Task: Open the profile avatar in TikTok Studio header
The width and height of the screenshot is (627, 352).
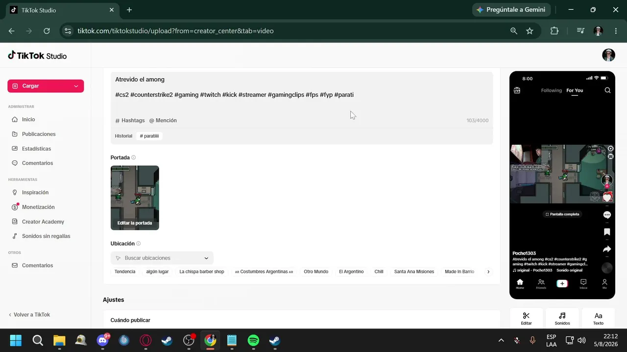Action: (608, 55)
